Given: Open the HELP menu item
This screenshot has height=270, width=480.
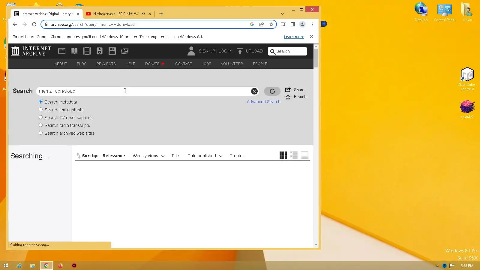Looking at the screenshot, I should click(x=130, y=64).
